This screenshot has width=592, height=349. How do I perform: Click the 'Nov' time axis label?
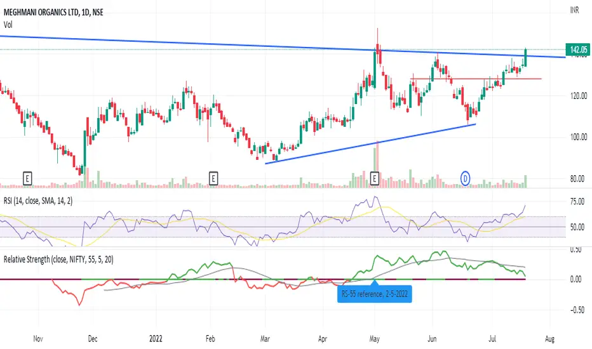pos(38,338)
